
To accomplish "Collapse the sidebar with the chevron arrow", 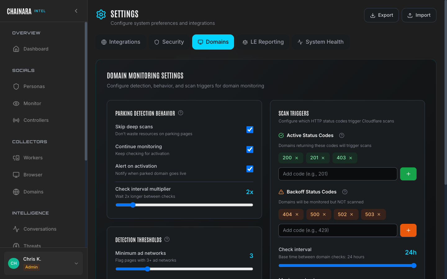I will pyautogui.click(x=76, y=11).
